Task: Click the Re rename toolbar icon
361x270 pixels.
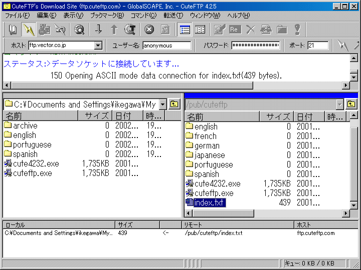Action: point(235,29)
